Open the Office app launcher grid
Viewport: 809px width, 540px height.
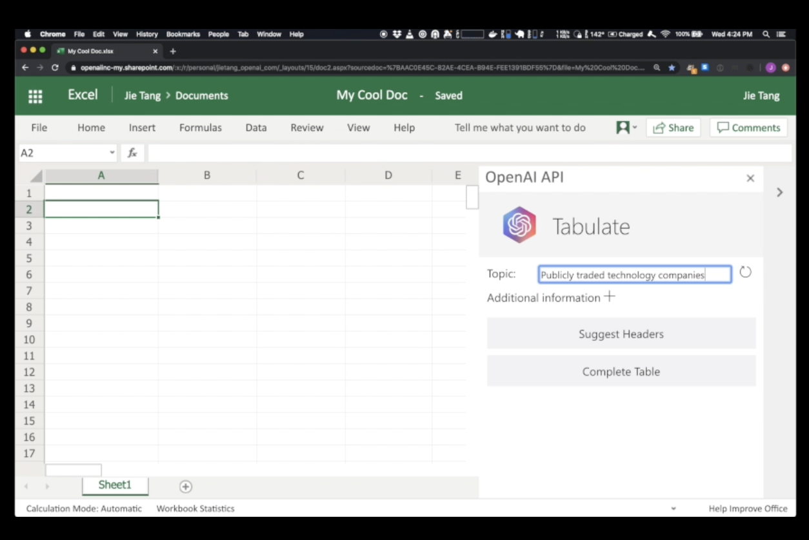[x=35, y=96]
